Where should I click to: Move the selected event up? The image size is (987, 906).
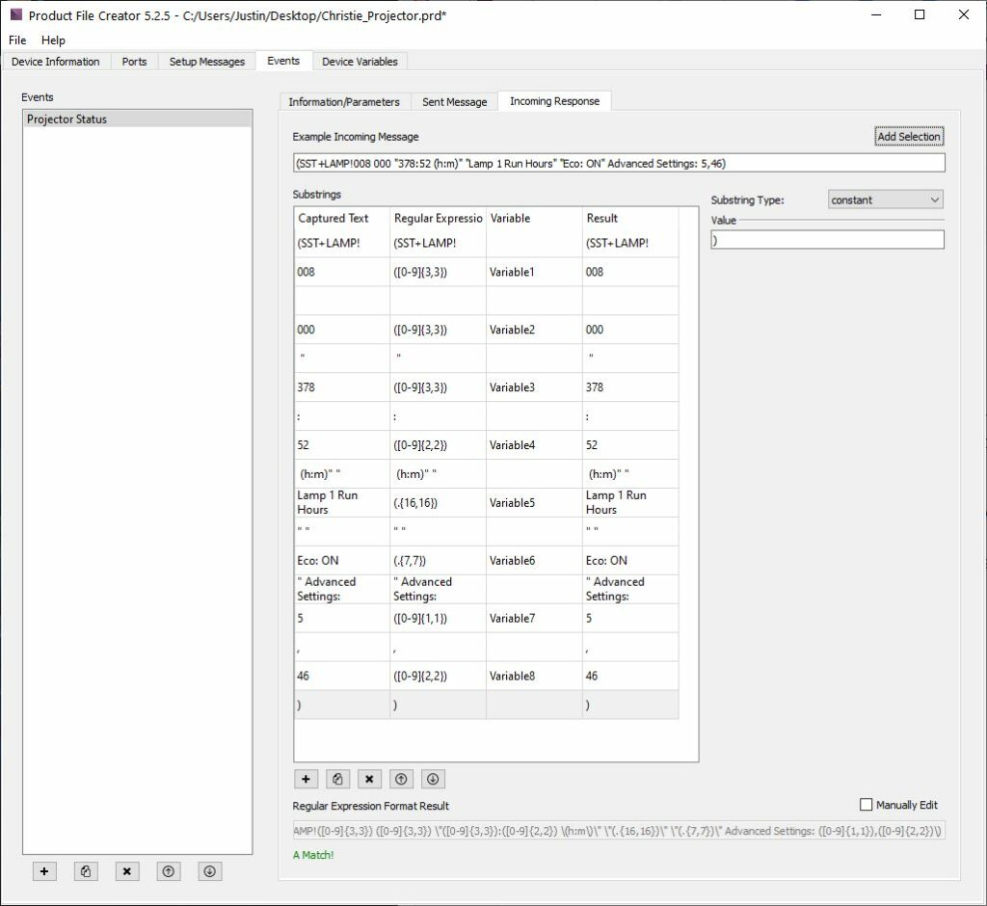(x=168, y=871)
